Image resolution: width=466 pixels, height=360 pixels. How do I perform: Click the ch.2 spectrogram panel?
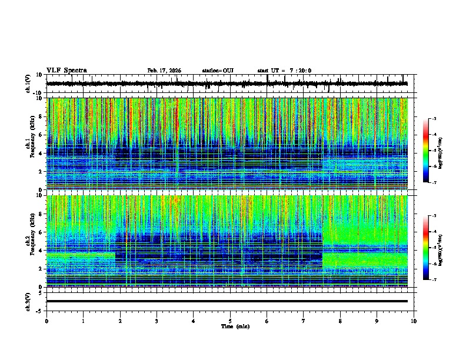tap(227, 241)
